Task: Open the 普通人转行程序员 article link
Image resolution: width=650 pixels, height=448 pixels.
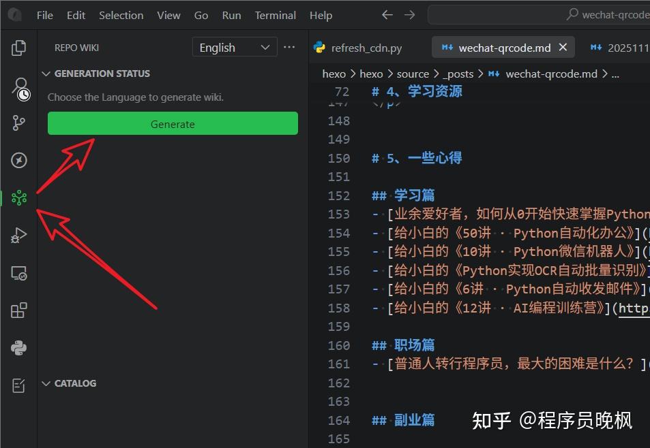Action: (512, 364)
